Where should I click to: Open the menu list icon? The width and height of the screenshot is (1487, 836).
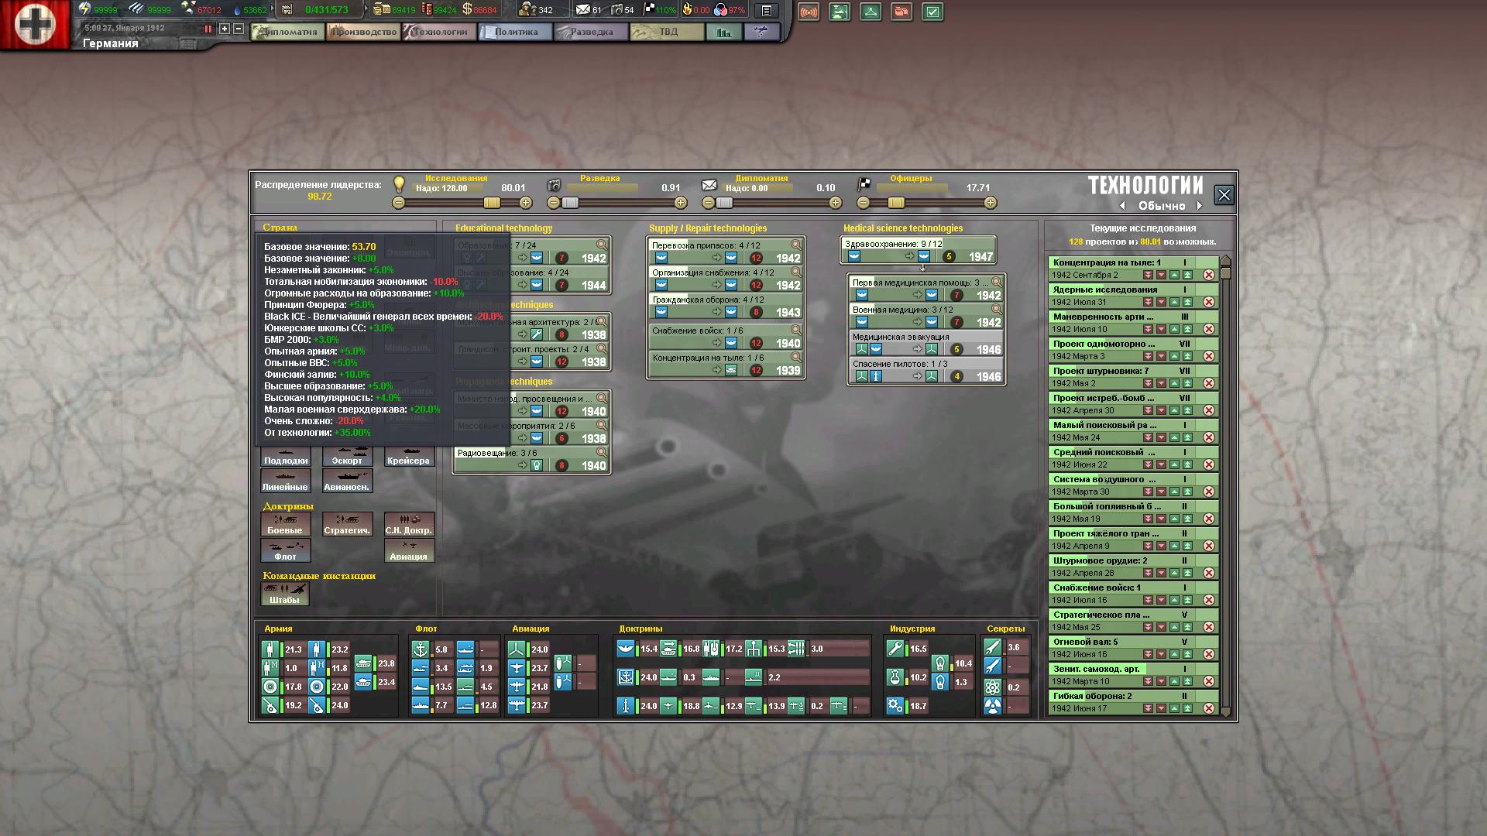[x=766, y=11]
